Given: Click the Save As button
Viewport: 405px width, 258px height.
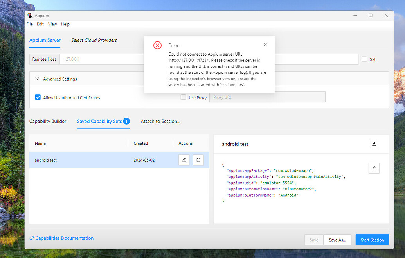Looking at the screenshot, I should pos(337,240).
